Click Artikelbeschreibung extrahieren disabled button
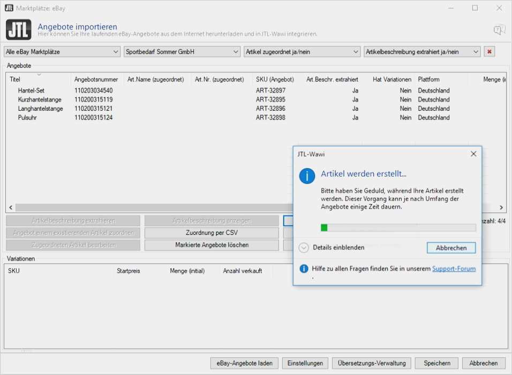The height and width of the screenshot is (375, 512). [x=73, y=221]
